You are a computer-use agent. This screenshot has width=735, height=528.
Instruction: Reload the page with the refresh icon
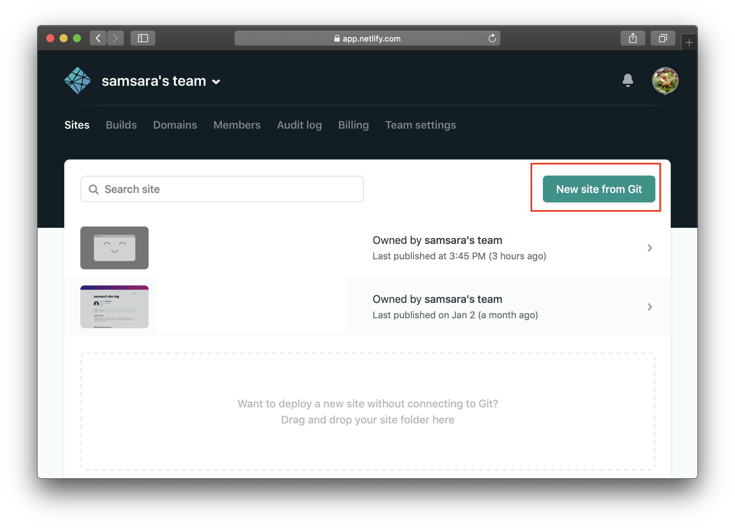(492, 38)
